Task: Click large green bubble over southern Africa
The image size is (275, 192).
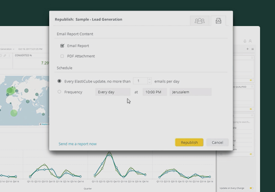Action: [x=14, y=113]
